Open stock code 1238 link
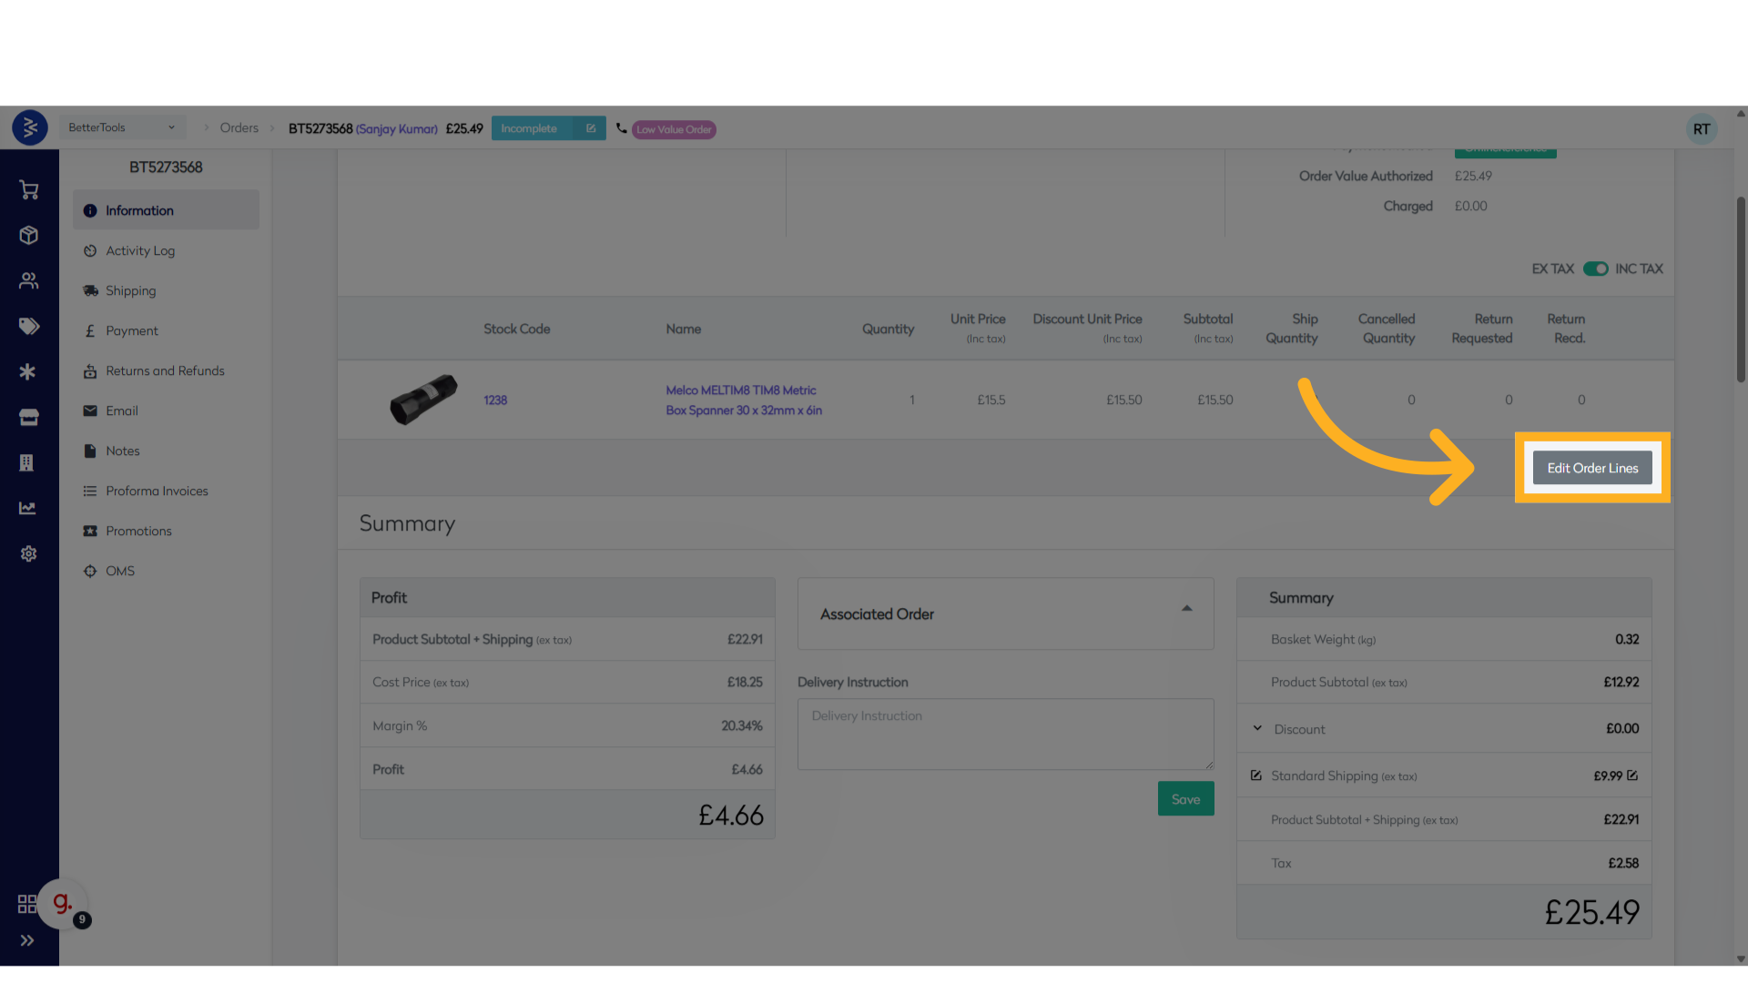 point(495,400)
